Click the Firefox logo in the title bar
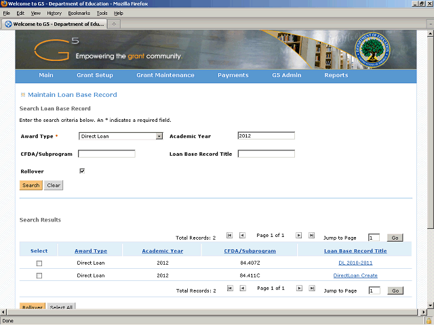The height and width of the screenshot is (325, 434). click(x=4, y=3)
